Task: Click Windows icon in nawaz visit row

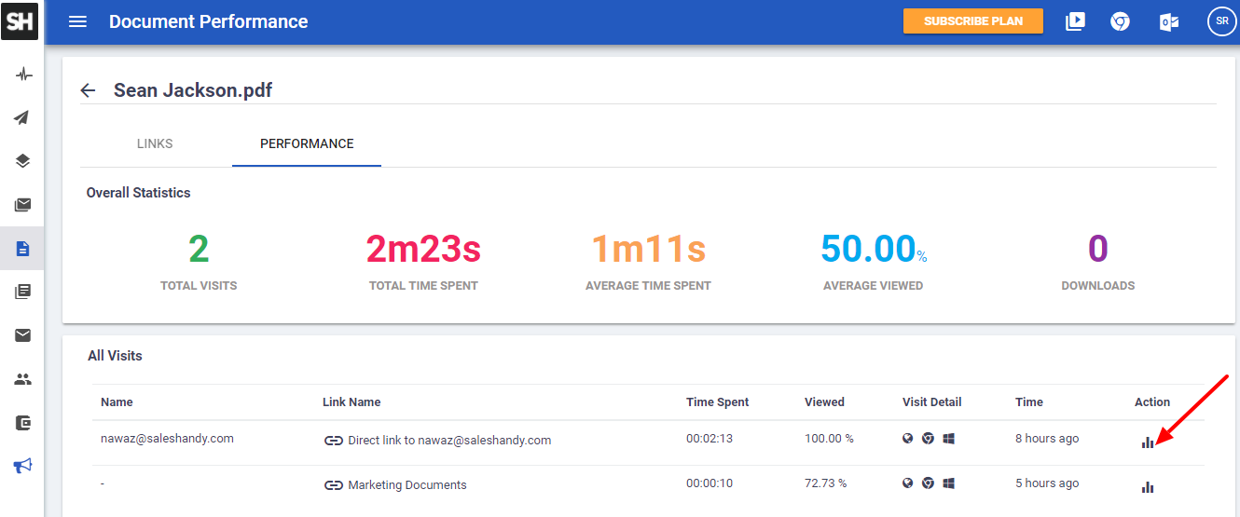Action: click(x=948, y=438)
